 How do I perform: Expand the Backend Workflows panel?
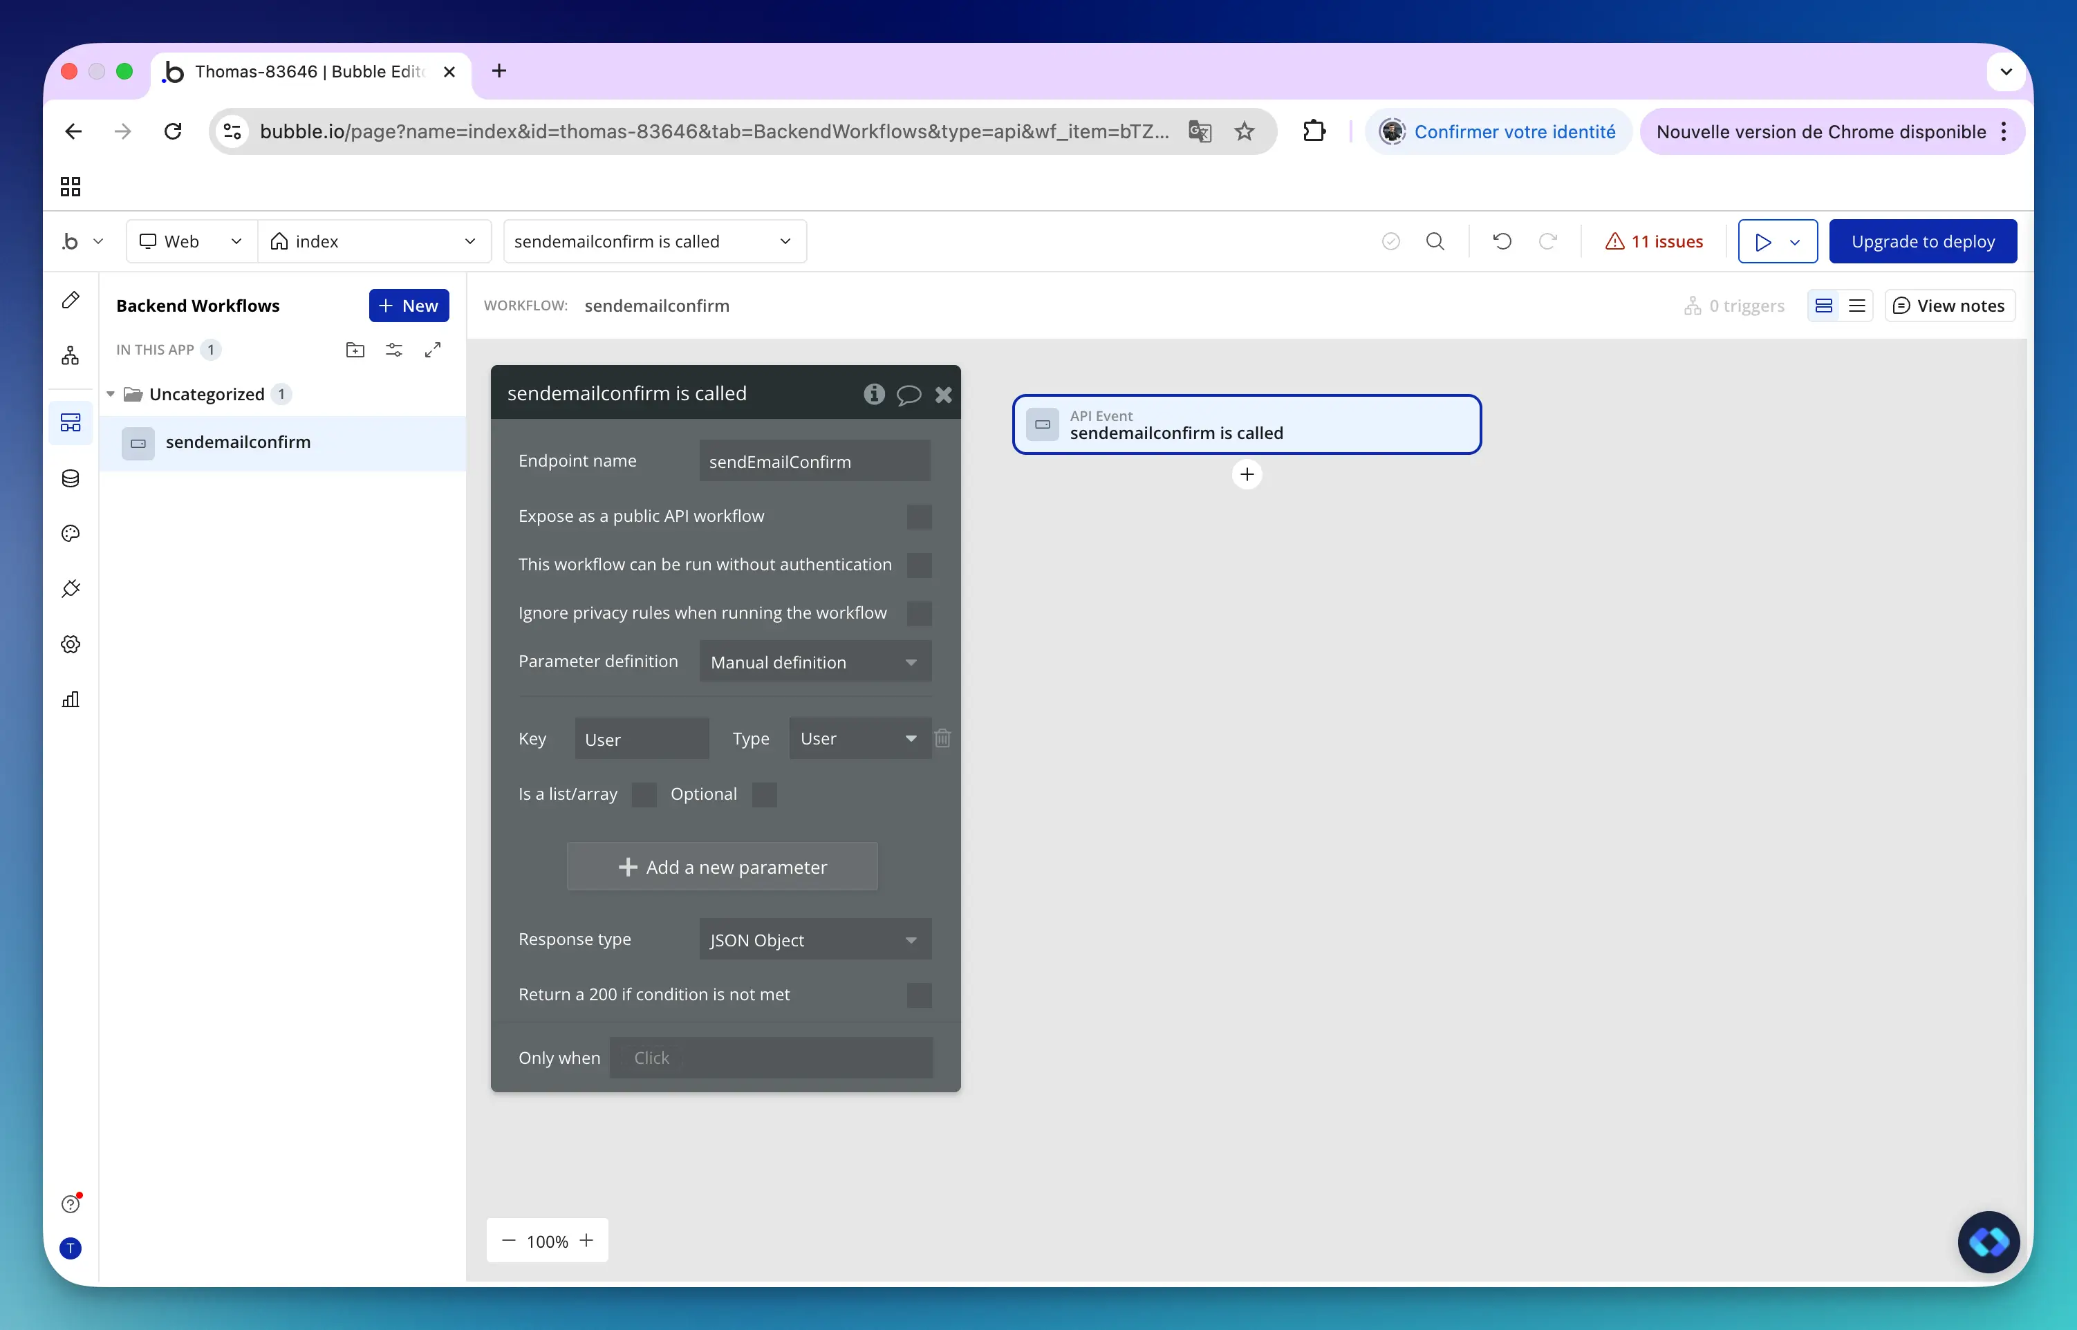pos(433,350)
